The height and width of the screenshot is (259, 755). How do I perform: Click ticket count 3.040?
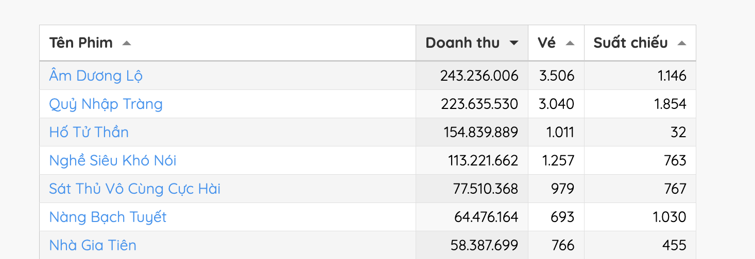coord(556,104)
